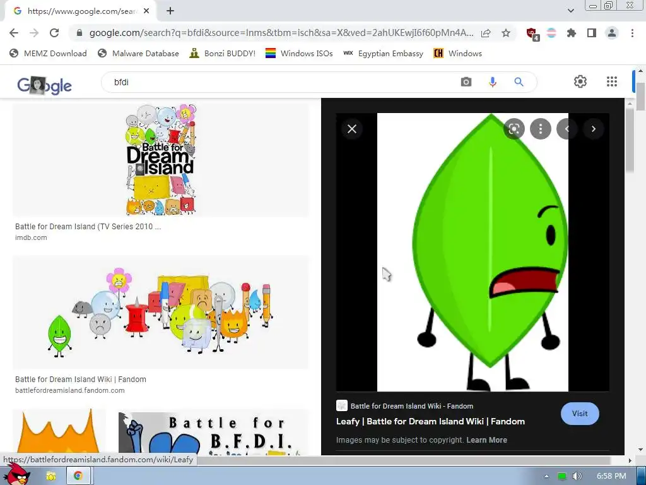The image size is (646, 485).
Task: Share this page from address bar
Action: pyautogui.click(x=486, y=33)
